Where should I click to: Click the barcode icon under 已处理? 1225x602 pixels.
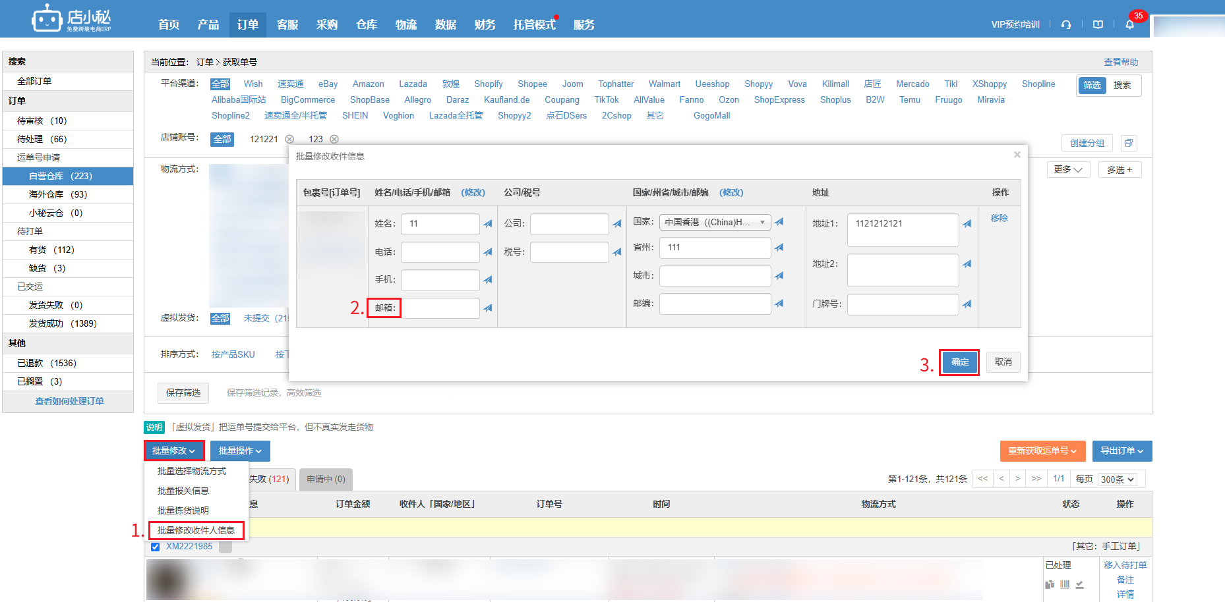pos(1065,584)
